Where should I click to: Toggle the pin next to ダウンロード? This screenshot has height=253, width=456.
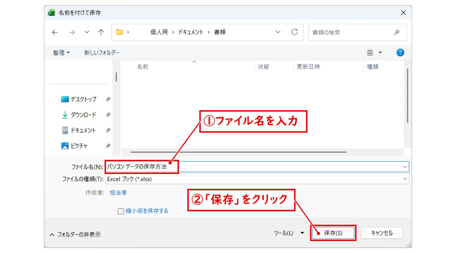point(107,115)
